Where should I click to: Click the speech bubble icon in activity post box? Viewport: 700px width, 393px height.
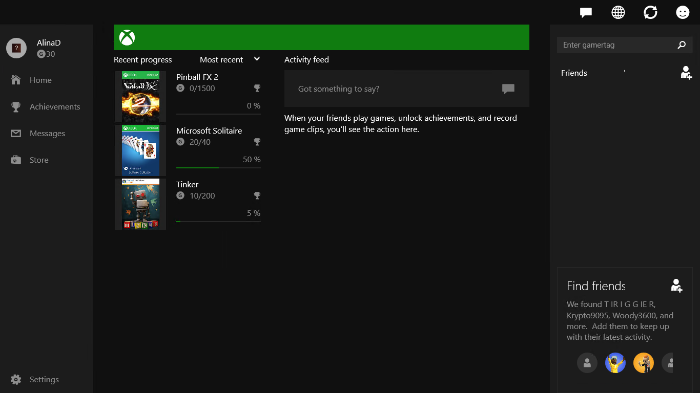(508, 89)
